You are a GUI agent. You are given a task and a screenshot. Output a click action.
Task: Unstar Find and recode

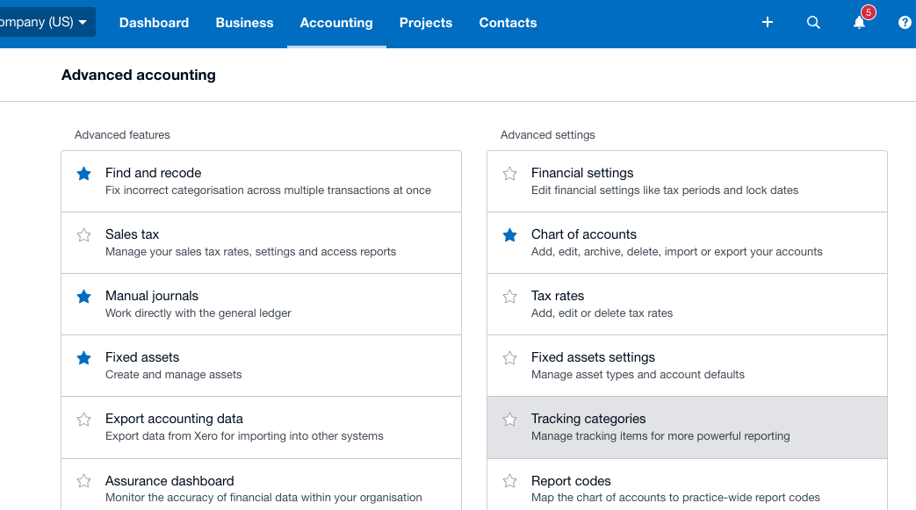83,174
